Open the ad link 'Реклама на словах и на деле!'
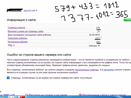The width and height of the screenshot is (131, 98). point(48,95)
